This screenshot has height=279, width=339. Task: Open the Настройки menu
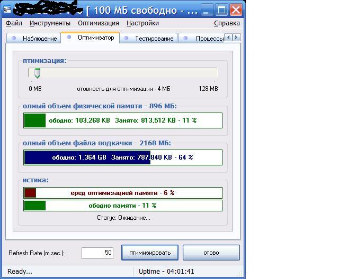(142, 23)
